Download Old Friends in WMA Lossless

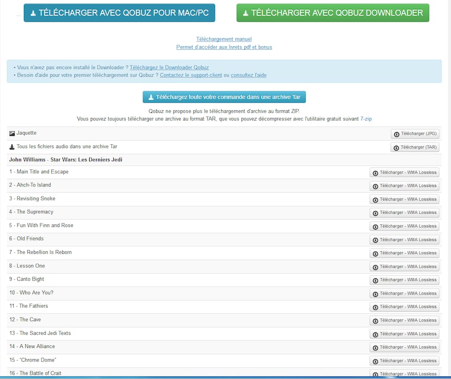click(404, 240)
